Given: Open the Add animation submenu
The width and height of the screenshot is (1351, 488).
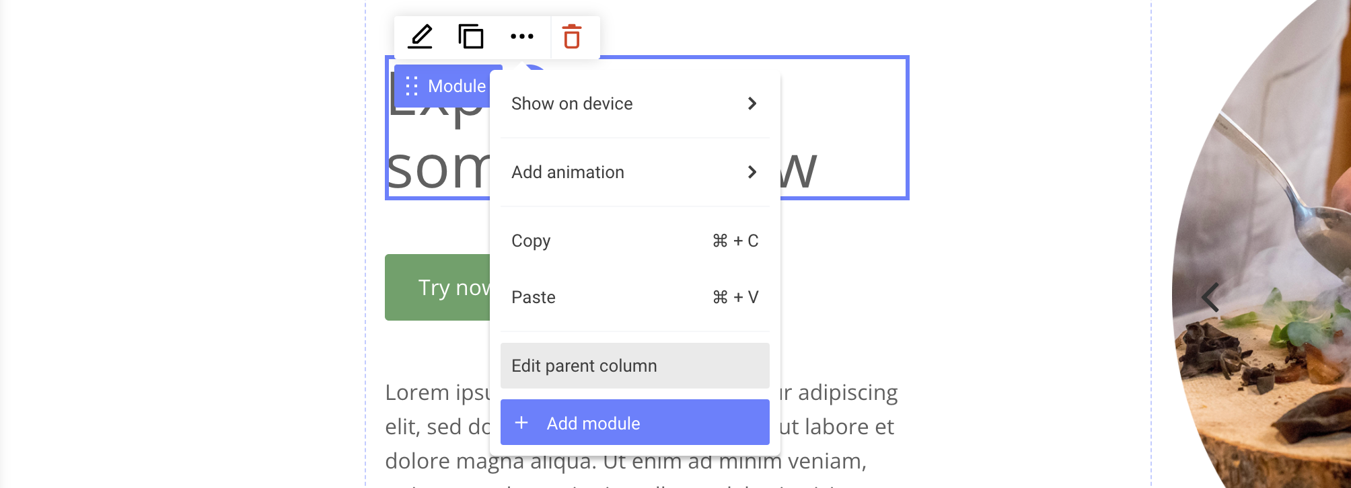Looking at the screenshot, I should [x=634, y=172].
